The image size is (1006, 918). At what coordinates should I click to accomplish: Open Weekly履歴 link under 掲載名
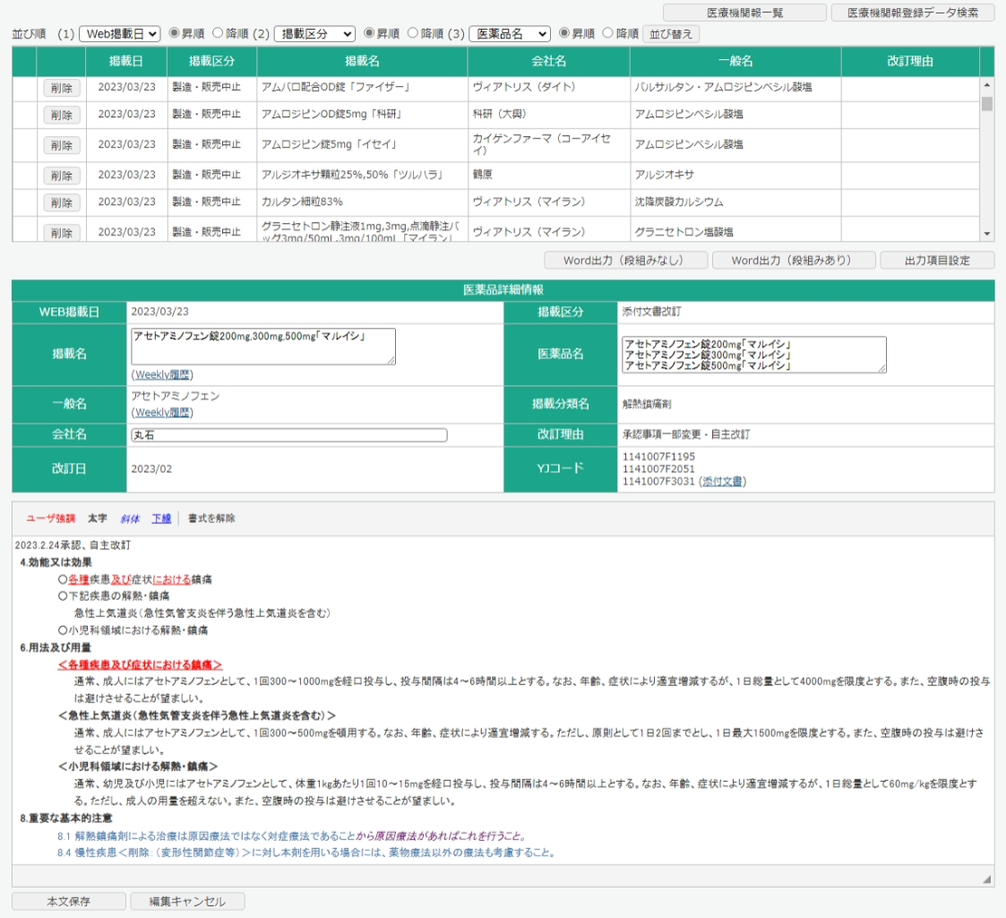pos(162,374)
